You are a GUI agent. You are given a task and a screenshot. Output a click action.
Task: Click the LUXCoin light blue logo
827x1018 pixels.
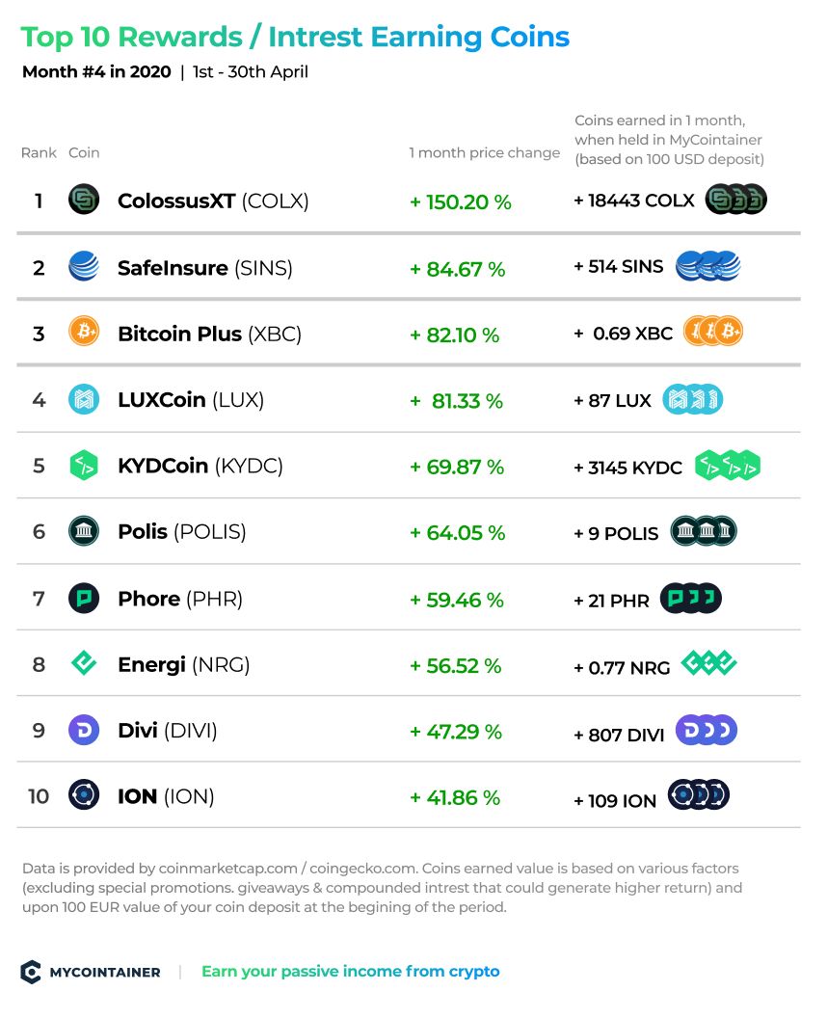(84, 399)
